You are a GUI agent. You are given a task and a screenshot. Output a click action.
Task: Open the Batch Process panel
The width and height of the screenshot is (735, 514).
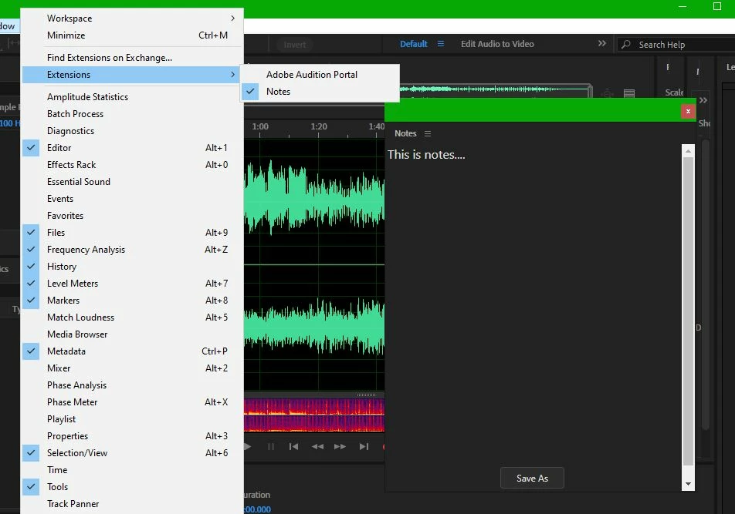point(133,113)
